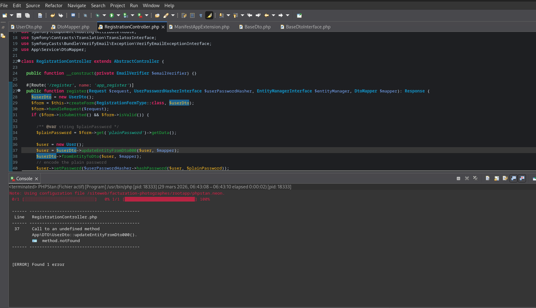Open the Debug button dropdown arrow

104,15
